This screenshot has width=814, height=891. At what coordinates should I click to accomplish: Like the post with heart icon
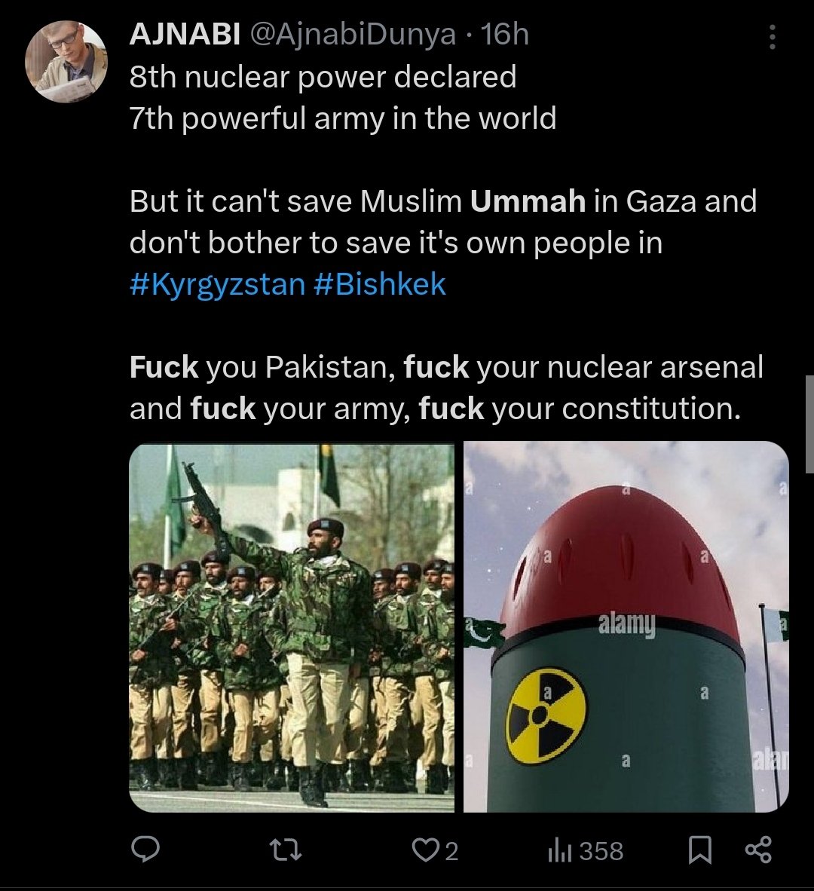coord(423,850)
